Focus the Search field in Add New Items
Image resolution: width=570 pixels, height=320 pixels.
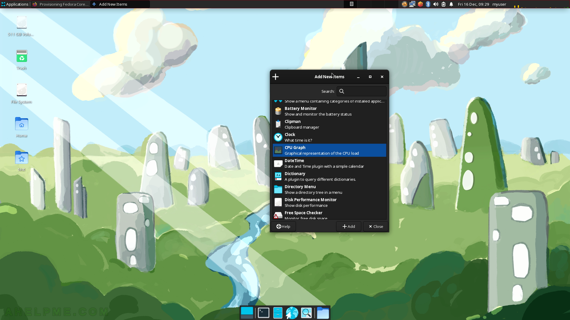[x=361, y=91]
